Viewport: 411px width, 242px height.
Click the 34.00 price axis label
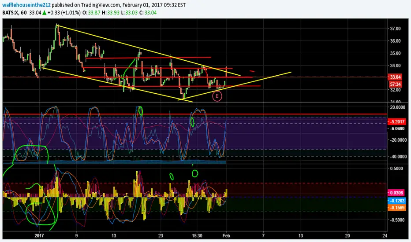(395, 66)
